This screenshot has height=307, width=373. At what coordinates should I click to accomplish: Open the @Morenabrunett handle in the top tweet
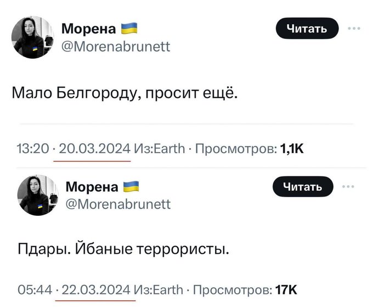115,46
